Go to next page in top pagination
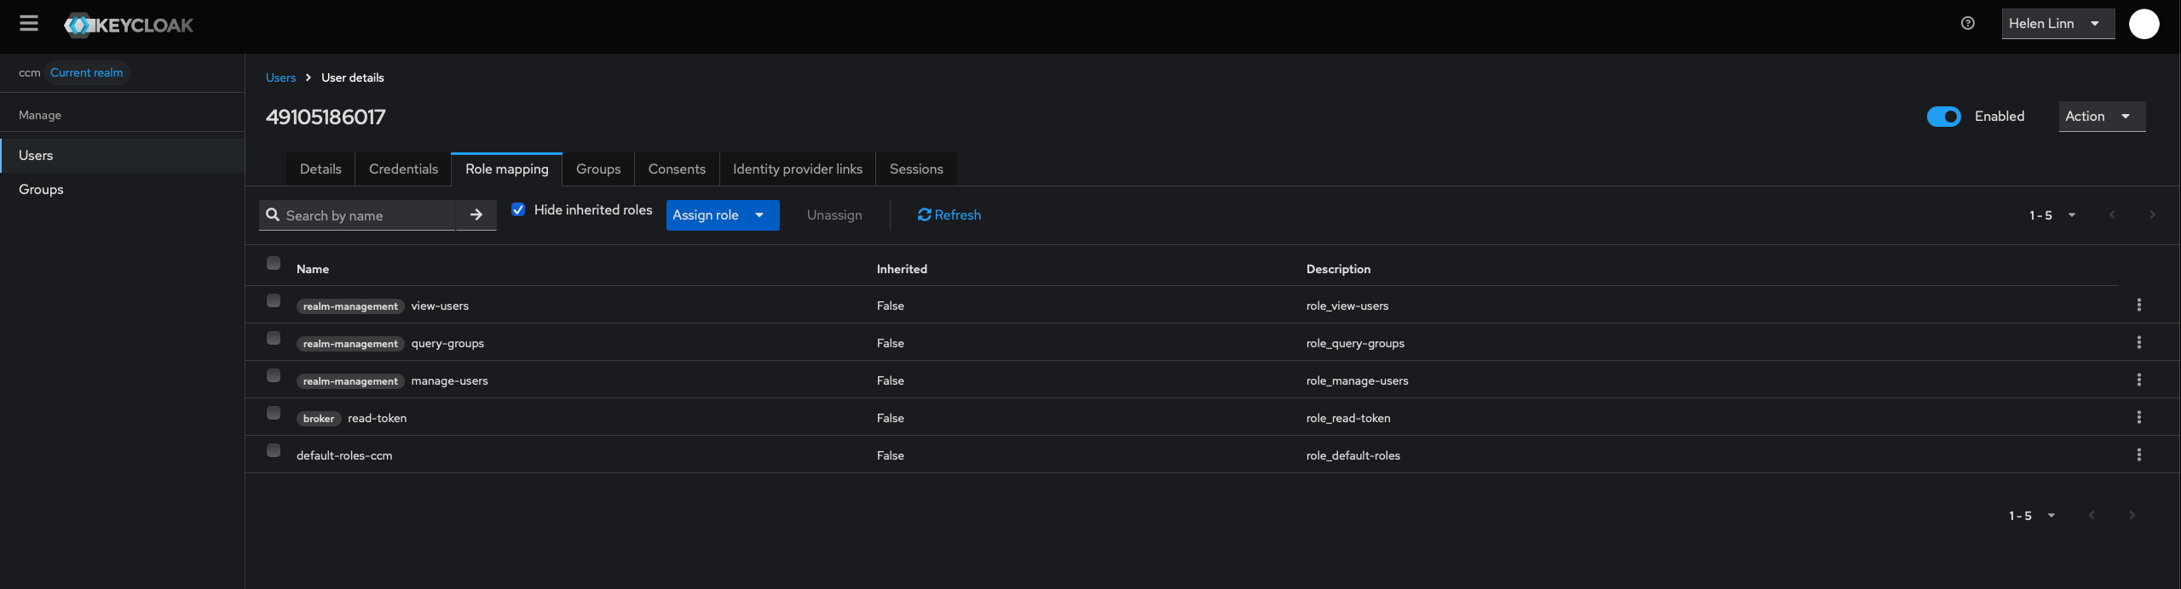Viewport: 2181px width, 589px height. click(2152, 214)
